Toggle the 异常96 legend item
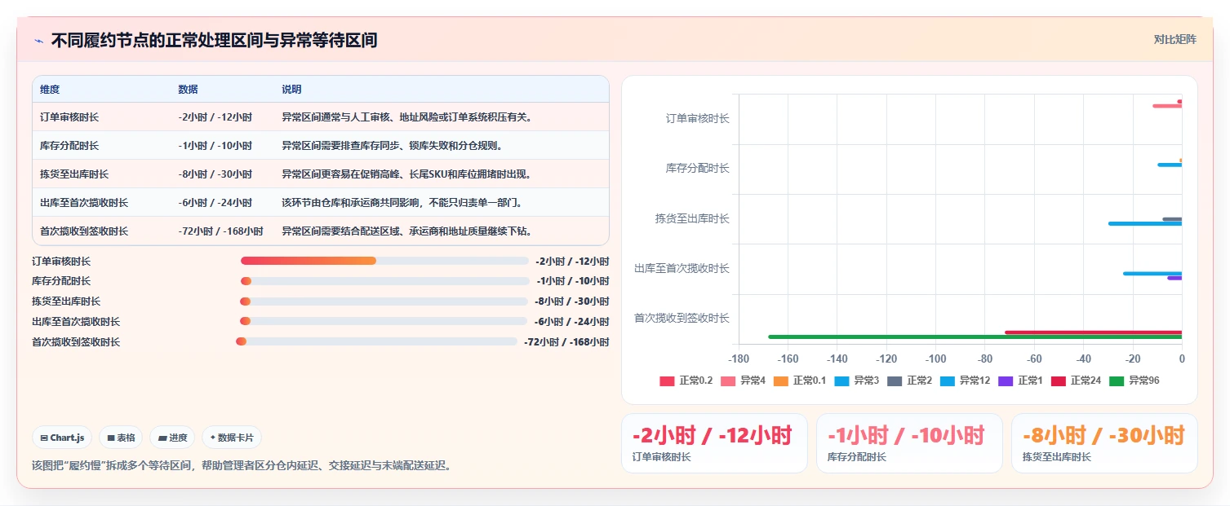 click(1134, 381)
